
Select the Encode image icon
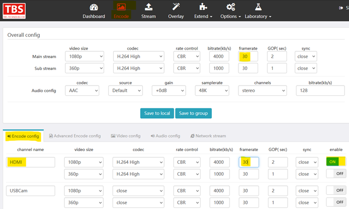121,7
